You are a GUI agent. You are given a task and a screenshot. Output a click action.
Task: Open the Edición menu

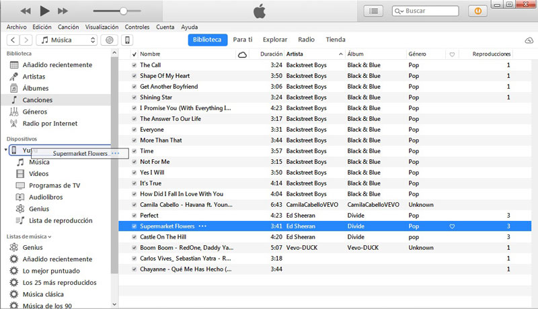click(42, 27)
